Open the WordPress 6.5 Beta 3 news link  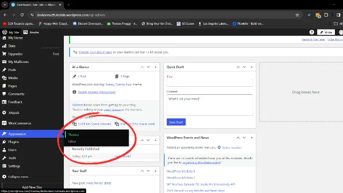pyautogui.click(x=181, y=172)
